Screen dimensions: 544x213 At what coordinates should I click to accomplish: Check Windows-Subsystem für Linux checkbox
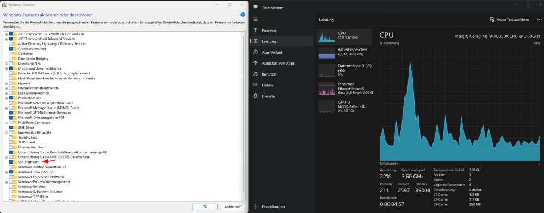pyautogui.click(x=11, y=191)
